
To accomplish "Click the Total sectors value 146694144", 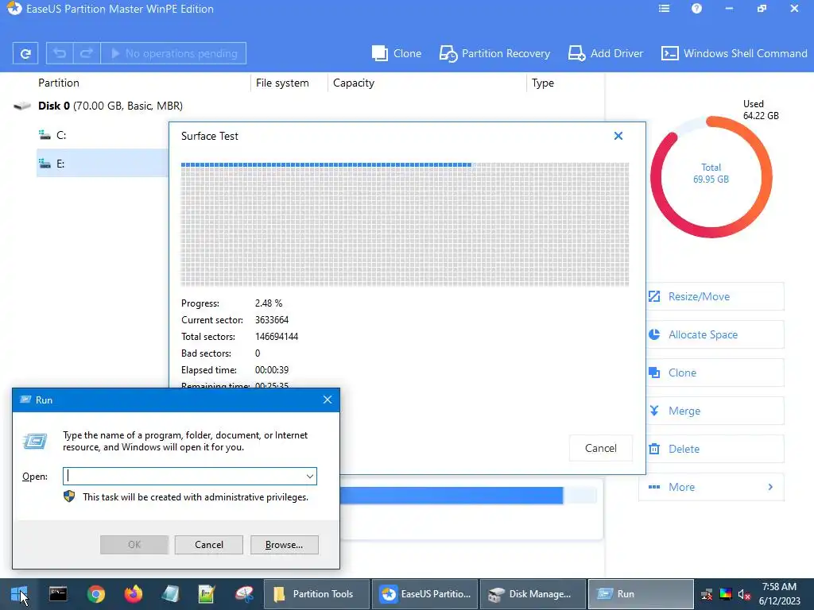I will 277,337.
